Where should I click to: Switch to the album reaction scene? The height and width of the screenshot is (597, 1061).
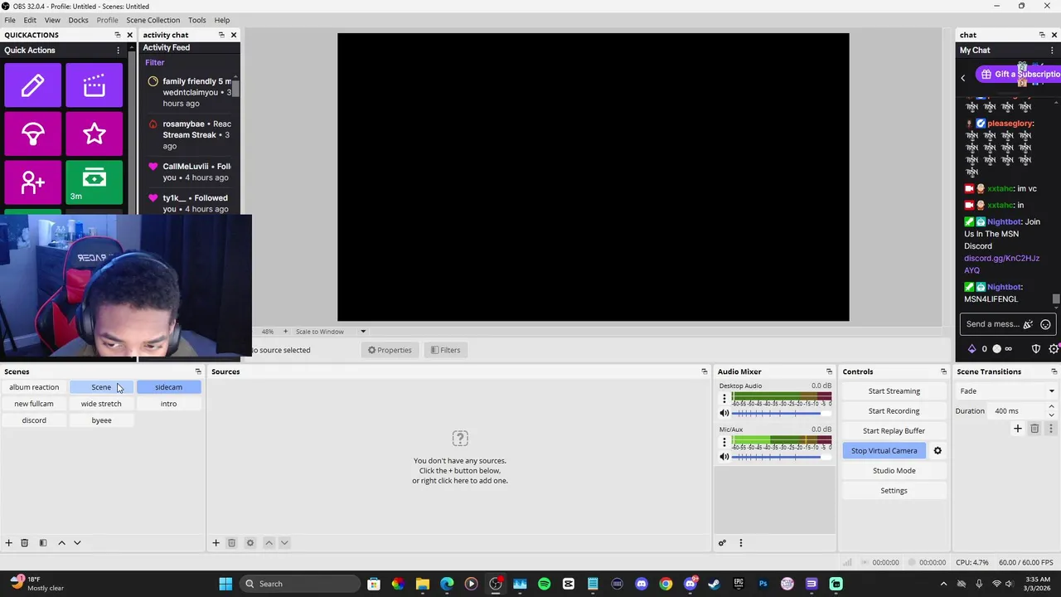click(x=34, y=387)
